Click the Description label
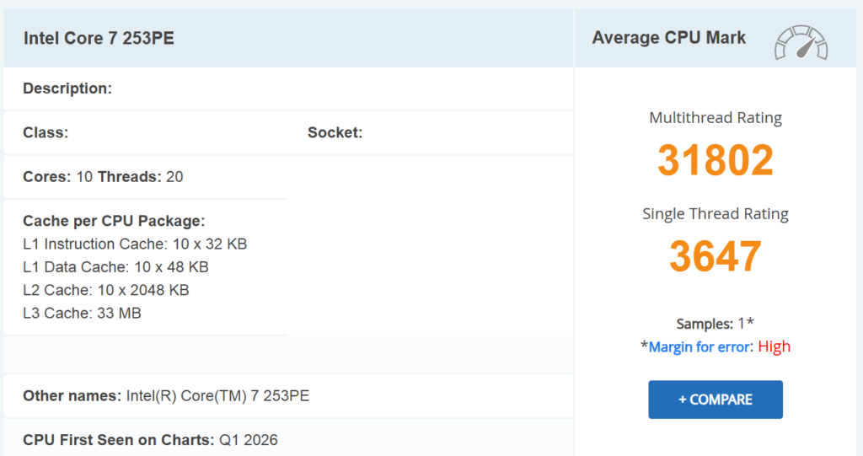The height and width of the screenshot is (456, 863). (67, 89)
